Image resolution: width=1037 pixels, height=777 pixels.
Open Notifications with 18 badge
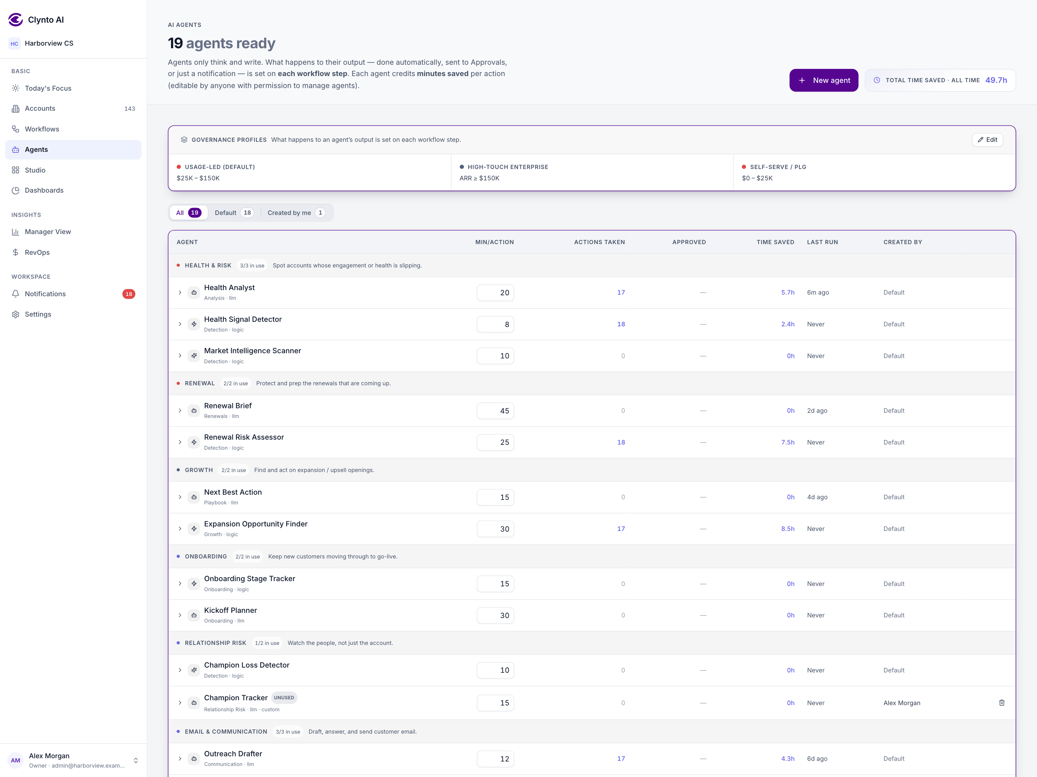pos(73,294)
